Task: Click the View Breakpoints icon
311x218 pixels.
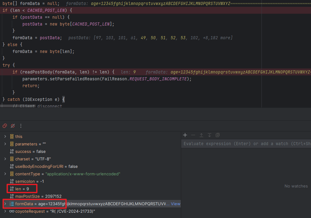Action: 5,126
